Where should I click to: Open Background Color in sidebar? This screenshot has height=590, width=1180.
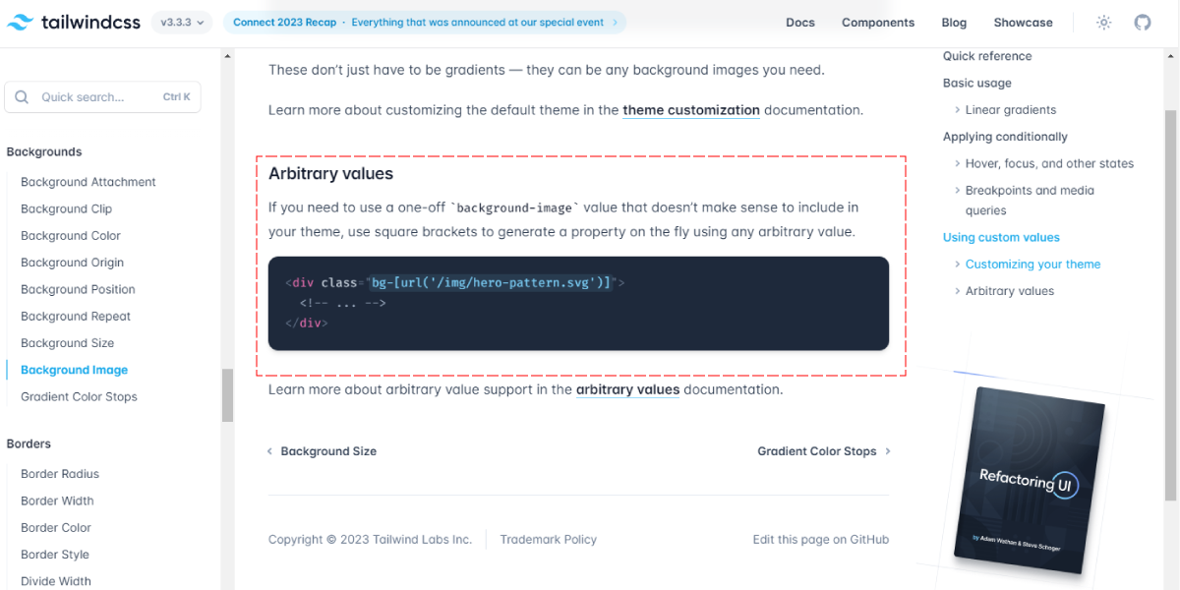point(71,236)
